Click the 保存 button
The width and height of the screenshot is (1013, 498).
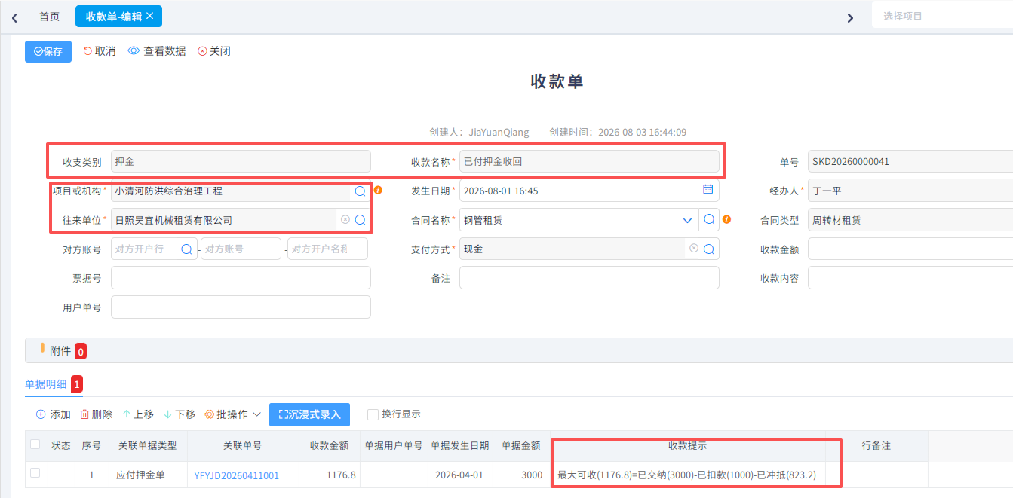(48, 51)
